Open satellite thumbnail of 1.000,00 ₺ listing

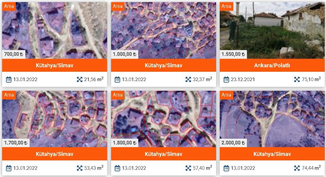click(x=163, y=30)
